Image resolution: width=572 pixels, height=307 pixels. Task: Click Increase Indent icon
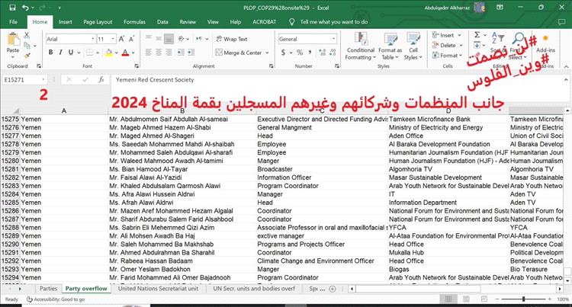(191, 53)
